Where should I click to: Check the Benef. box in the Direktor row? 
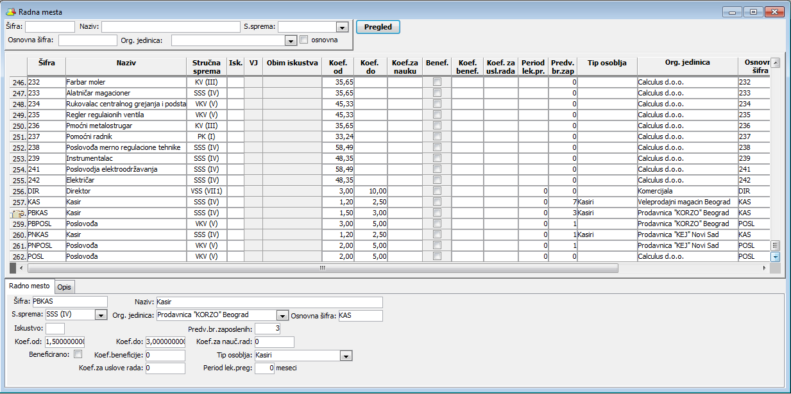pyautogui.click(x=437, y=191)
